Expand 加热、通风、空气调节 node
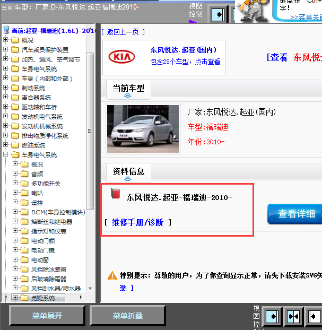The height and width of the screenshot is (330, 322). coord(6,59)
